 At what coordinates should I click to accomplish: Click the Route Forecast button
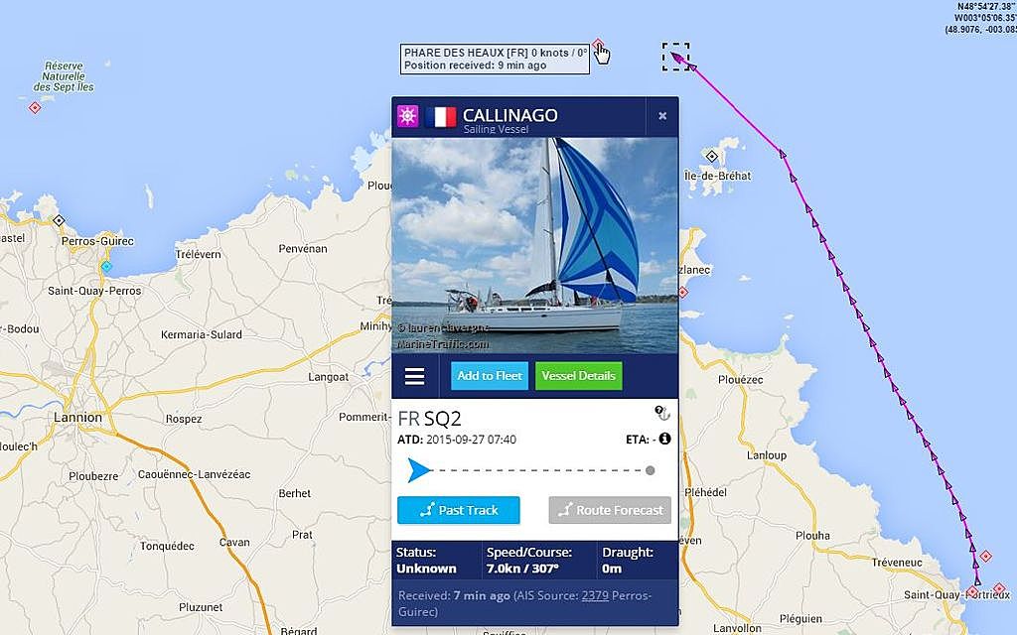click(610, 510)
